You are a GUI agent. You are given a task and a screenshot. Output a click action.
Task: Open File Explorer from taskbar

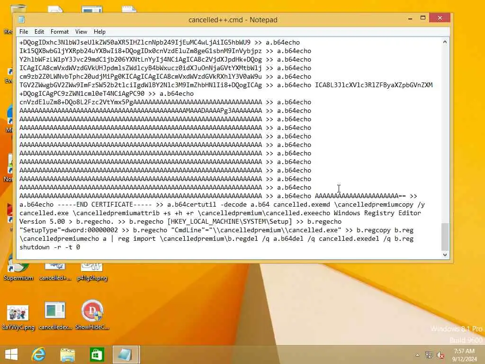[x=67, y=355]
